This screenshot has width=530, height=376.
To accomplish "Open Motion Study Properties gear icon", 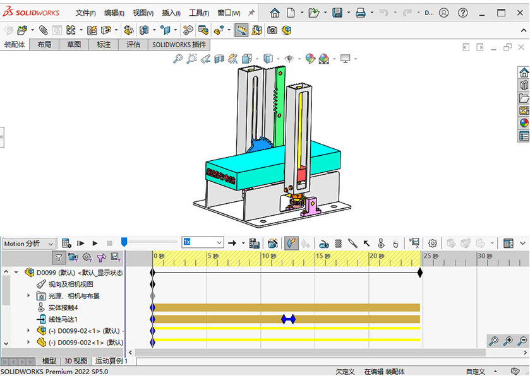I will (433, 243).
